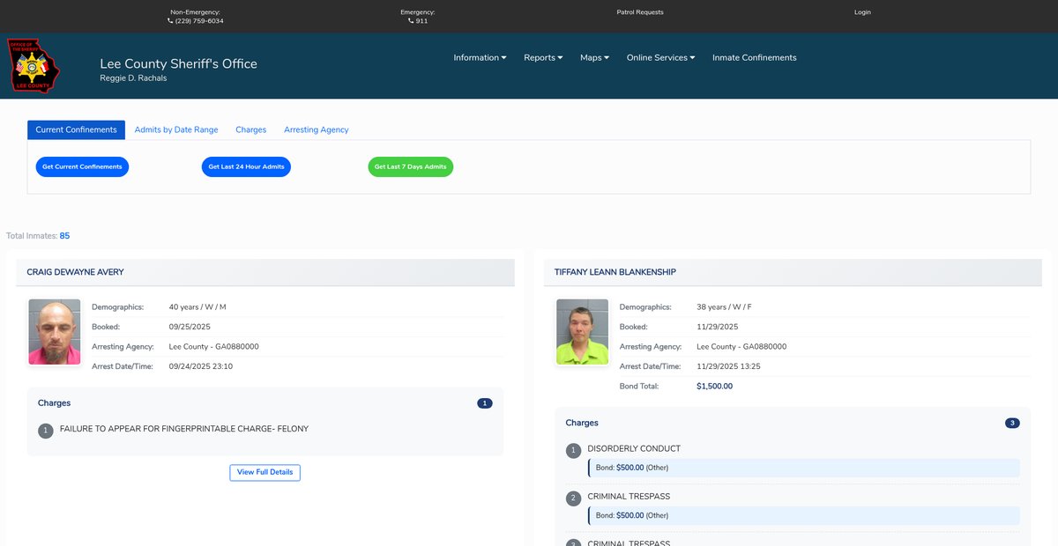Click arrest date/time 11/29/2025 13:25
Image resolution: width=1058 pixels, height=546 pixels.
(x=728, y=366)
